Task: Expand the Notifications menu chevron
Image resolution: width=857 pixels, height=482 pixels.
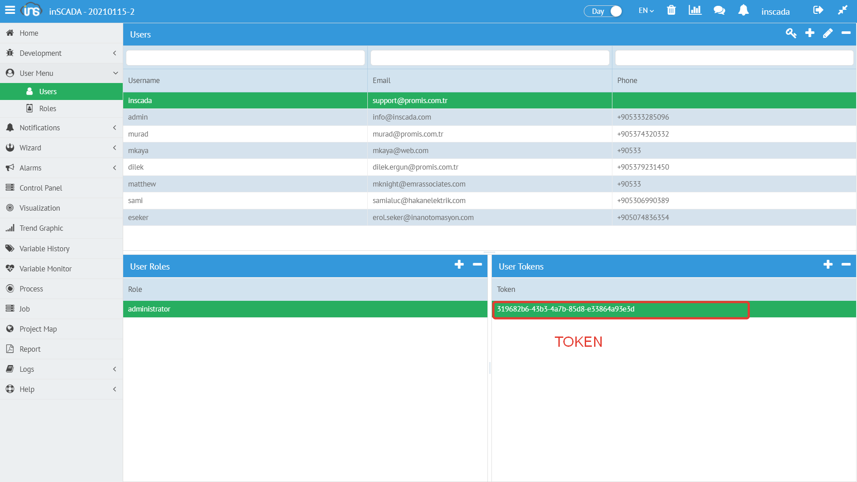Action: pyautogui.click(x=115, y=128)
